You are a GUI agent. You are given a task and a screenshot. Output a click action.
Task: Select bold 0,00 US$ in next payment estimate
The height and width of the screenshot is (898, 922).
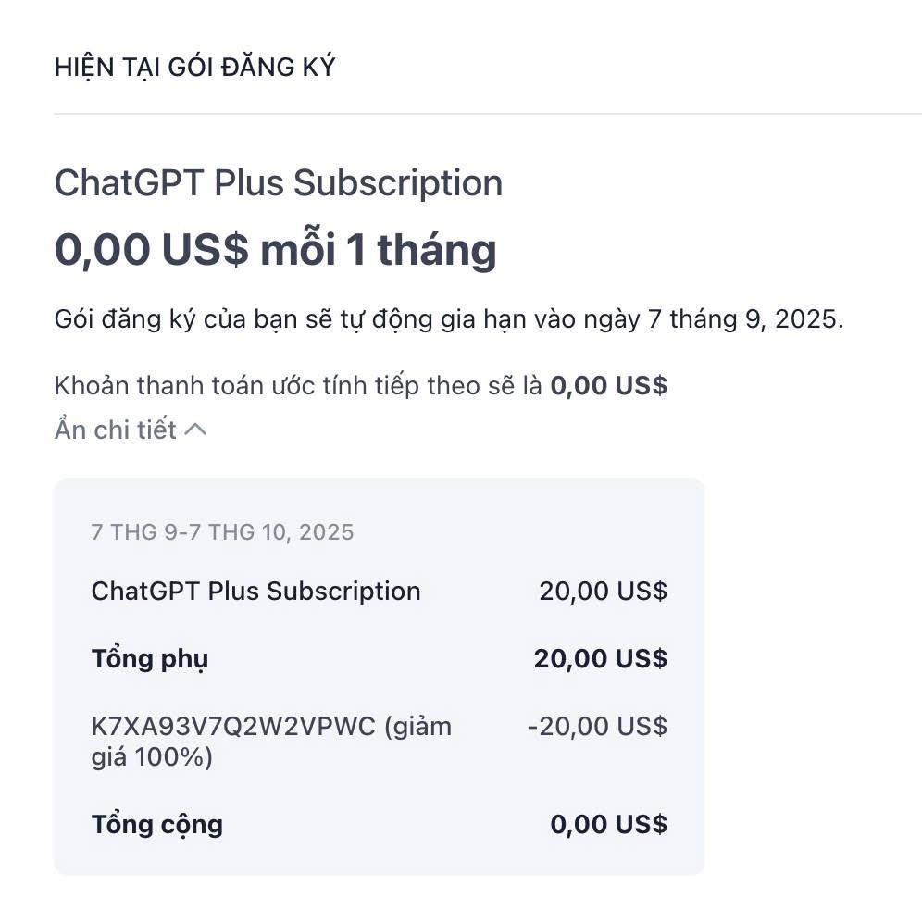coord(608,385)
